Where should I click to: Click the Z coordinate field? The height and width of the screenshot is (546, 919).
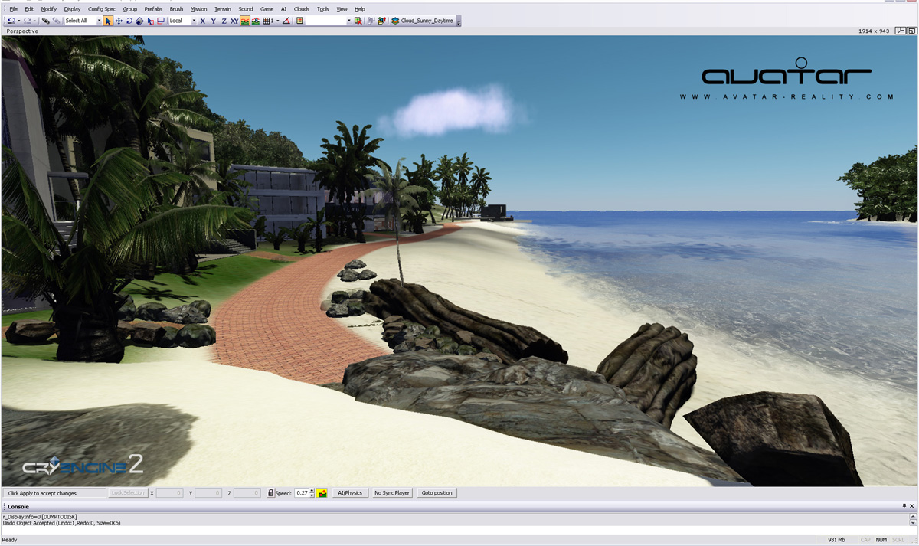247,493
